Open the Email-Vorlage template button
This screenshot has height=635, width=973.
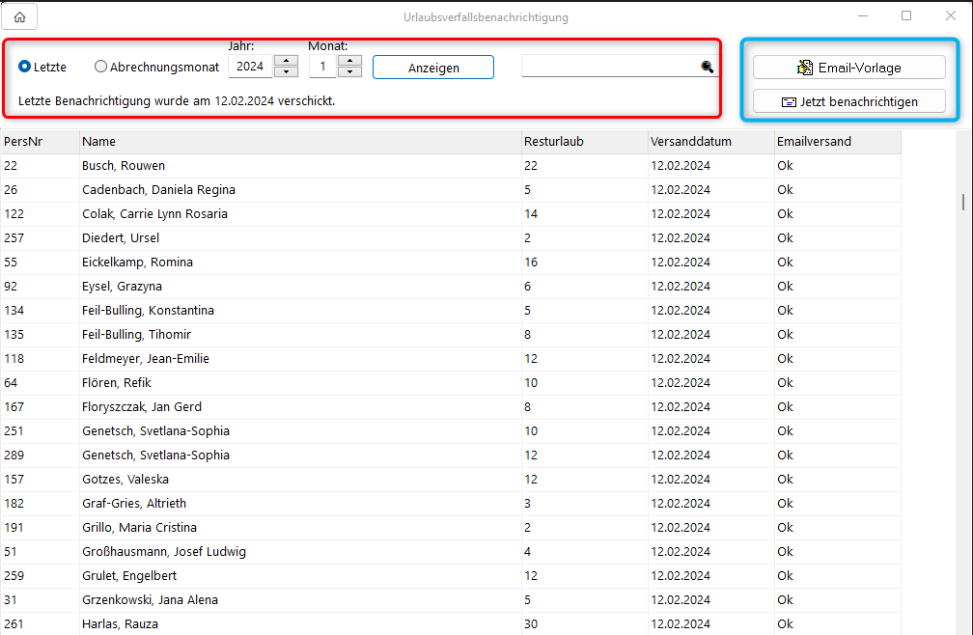848,67
